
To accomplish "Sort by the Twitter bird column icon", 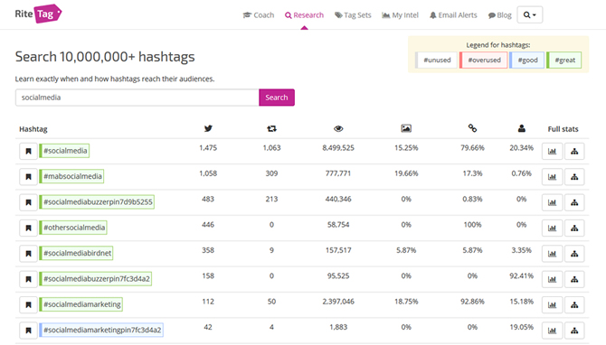I will click(x=208, y=128).
